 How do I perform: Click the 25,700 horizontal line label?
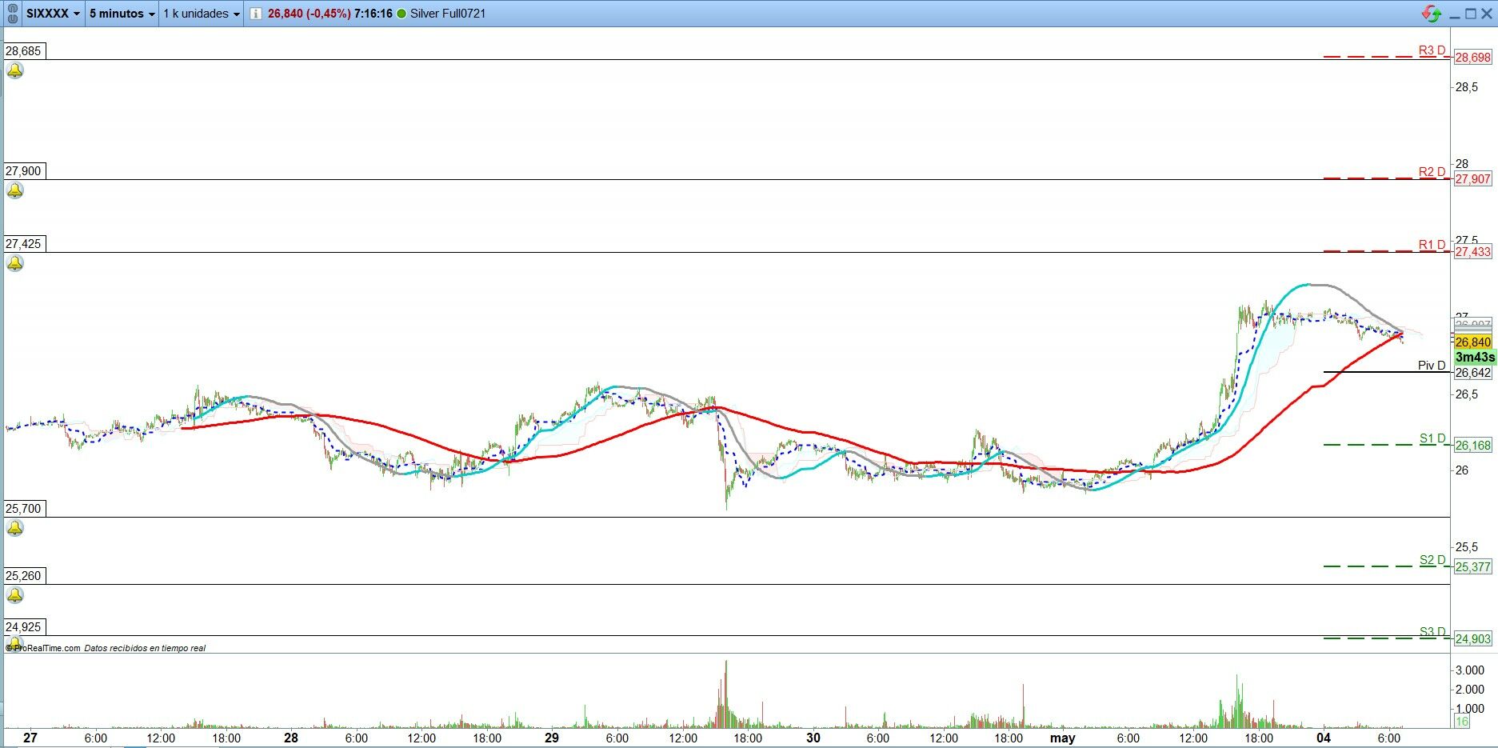click(x=24, y=509)
